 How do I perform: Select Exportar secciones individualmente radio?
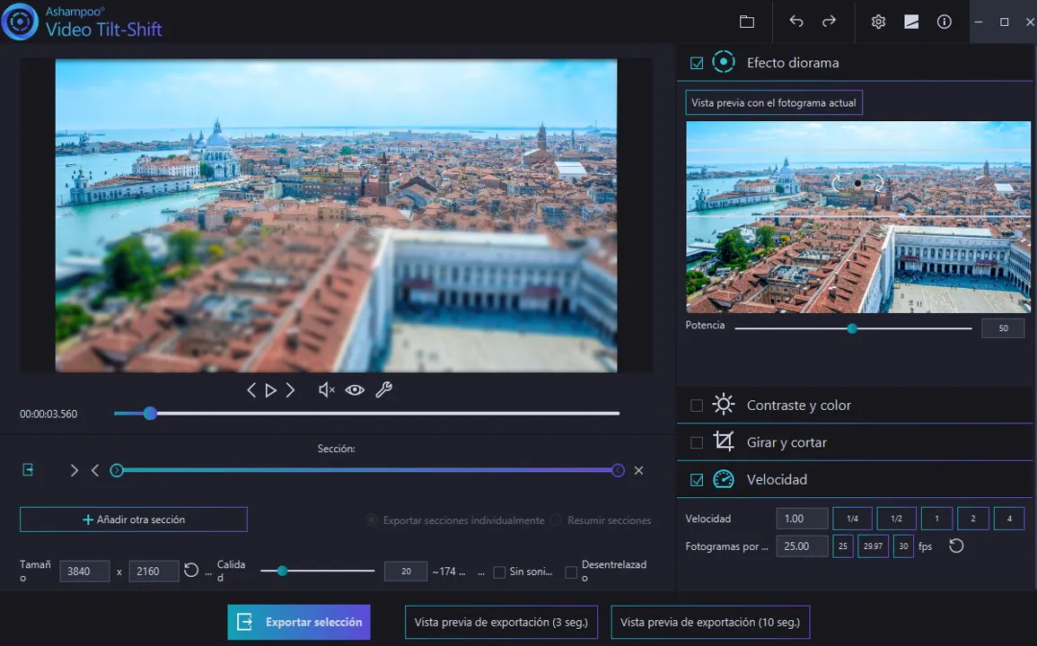[372, 520]
